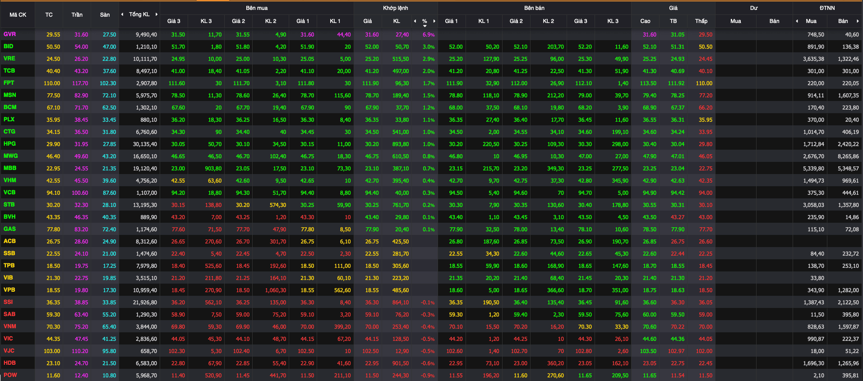Open the VCB stock row symbol
Screen dimensions: 863x381
click(x=9, y=193)
